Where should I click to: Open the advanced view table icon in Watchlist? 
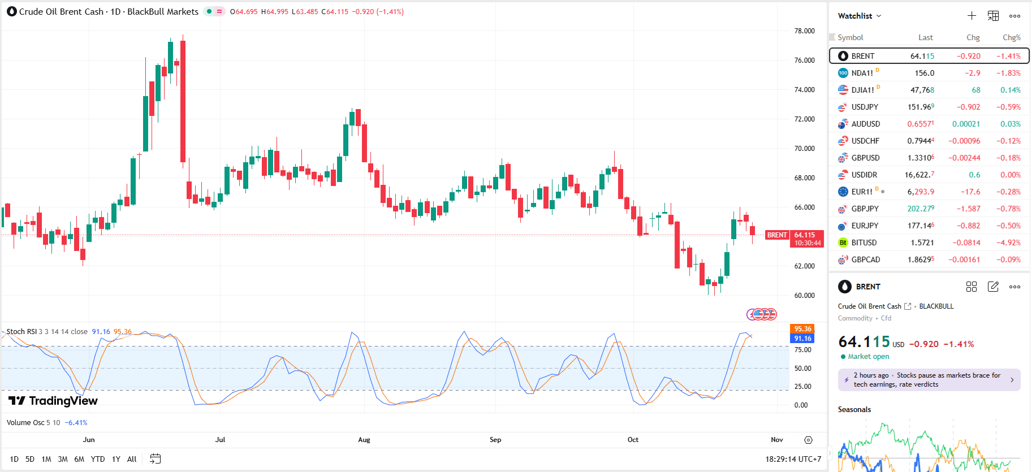tap(993, 16)
